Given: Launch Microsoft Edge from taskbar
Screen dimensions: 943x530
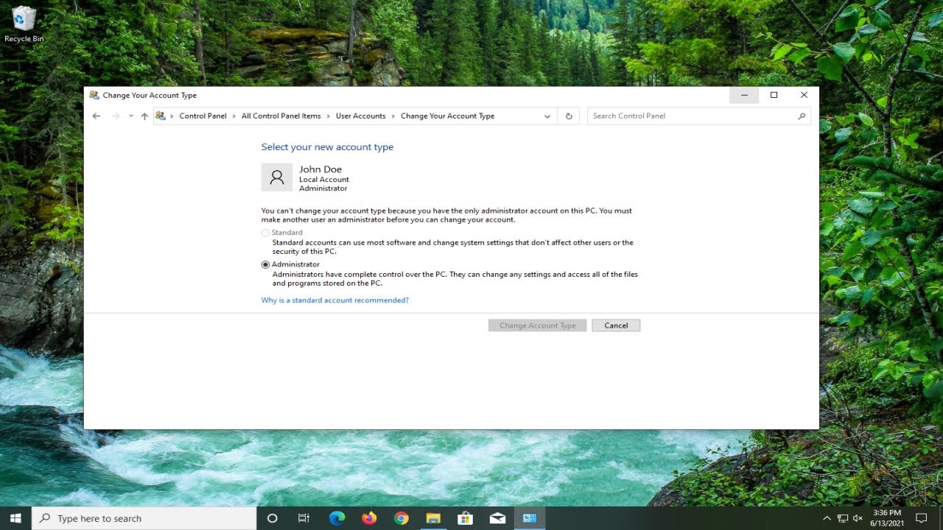Looking at the screenshot, I should point(337,518).
